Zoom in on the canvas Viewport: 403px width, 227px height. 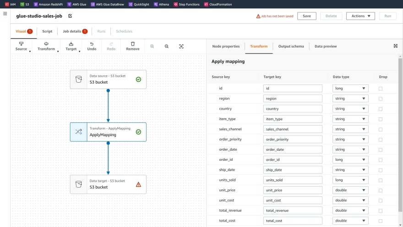(152, 47)
